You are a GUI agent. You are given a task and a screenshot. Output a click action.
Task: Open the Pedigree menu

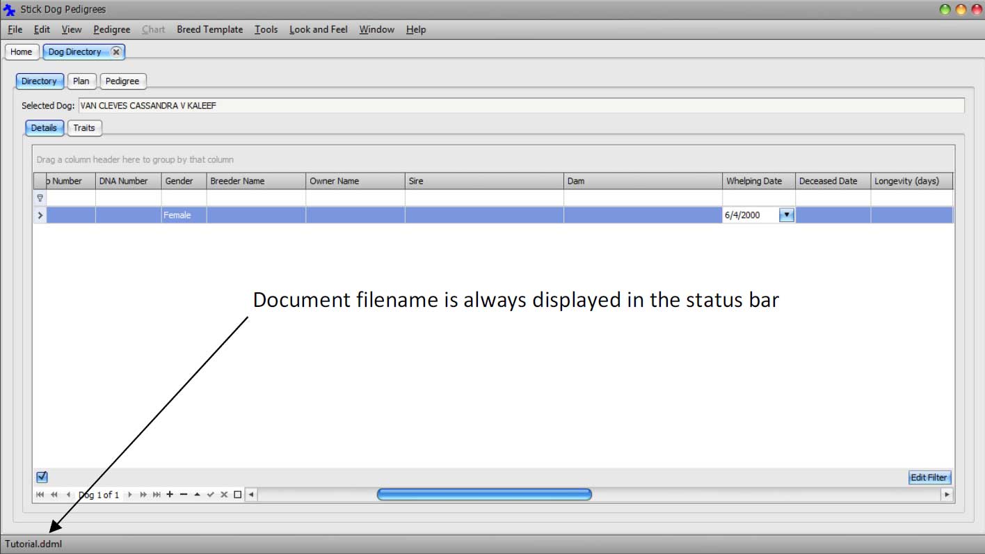point(111,29)
